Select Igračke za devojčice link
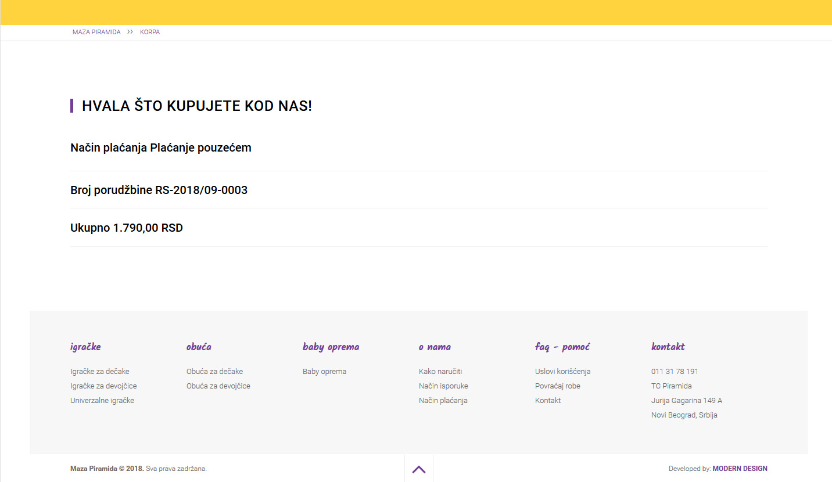Viewport: 832px width, 482px height. tap(103, 386)
